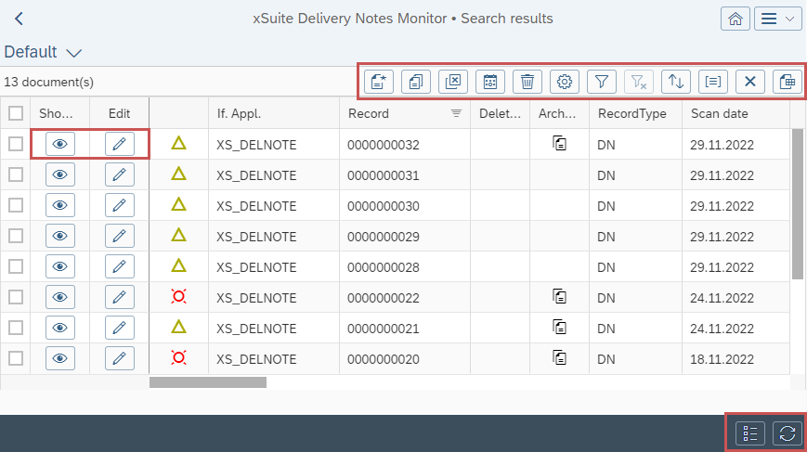The image size is (807, 452).
Task: Click the X icon in toolbar
Action: point(749,82)
